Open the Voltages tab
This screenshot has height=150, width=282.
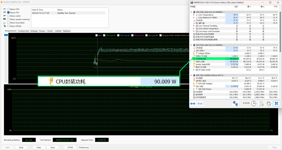pyautogui.click(x=34, y=31)
